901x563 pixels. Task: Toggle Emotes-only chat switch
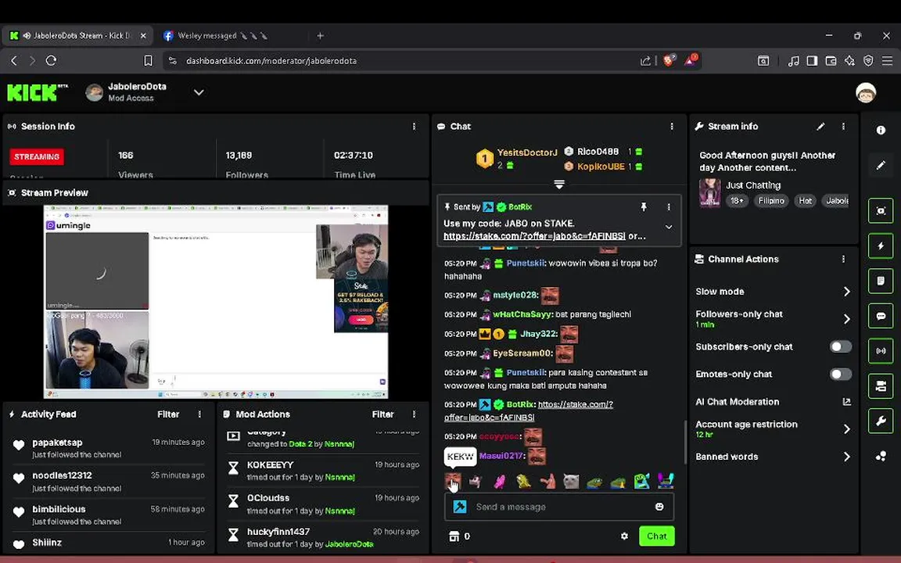coord(840,374)
